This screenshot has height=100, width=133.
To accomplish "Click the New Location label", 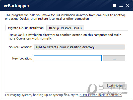I will click(22, 58).
